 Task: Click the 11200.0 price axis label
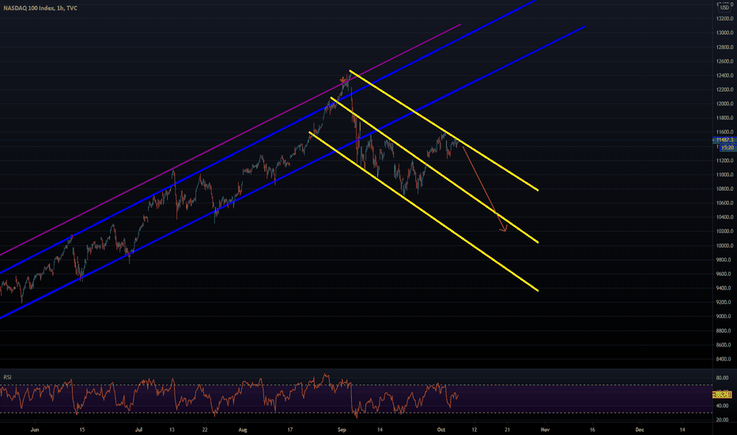(x=724, y=161)
